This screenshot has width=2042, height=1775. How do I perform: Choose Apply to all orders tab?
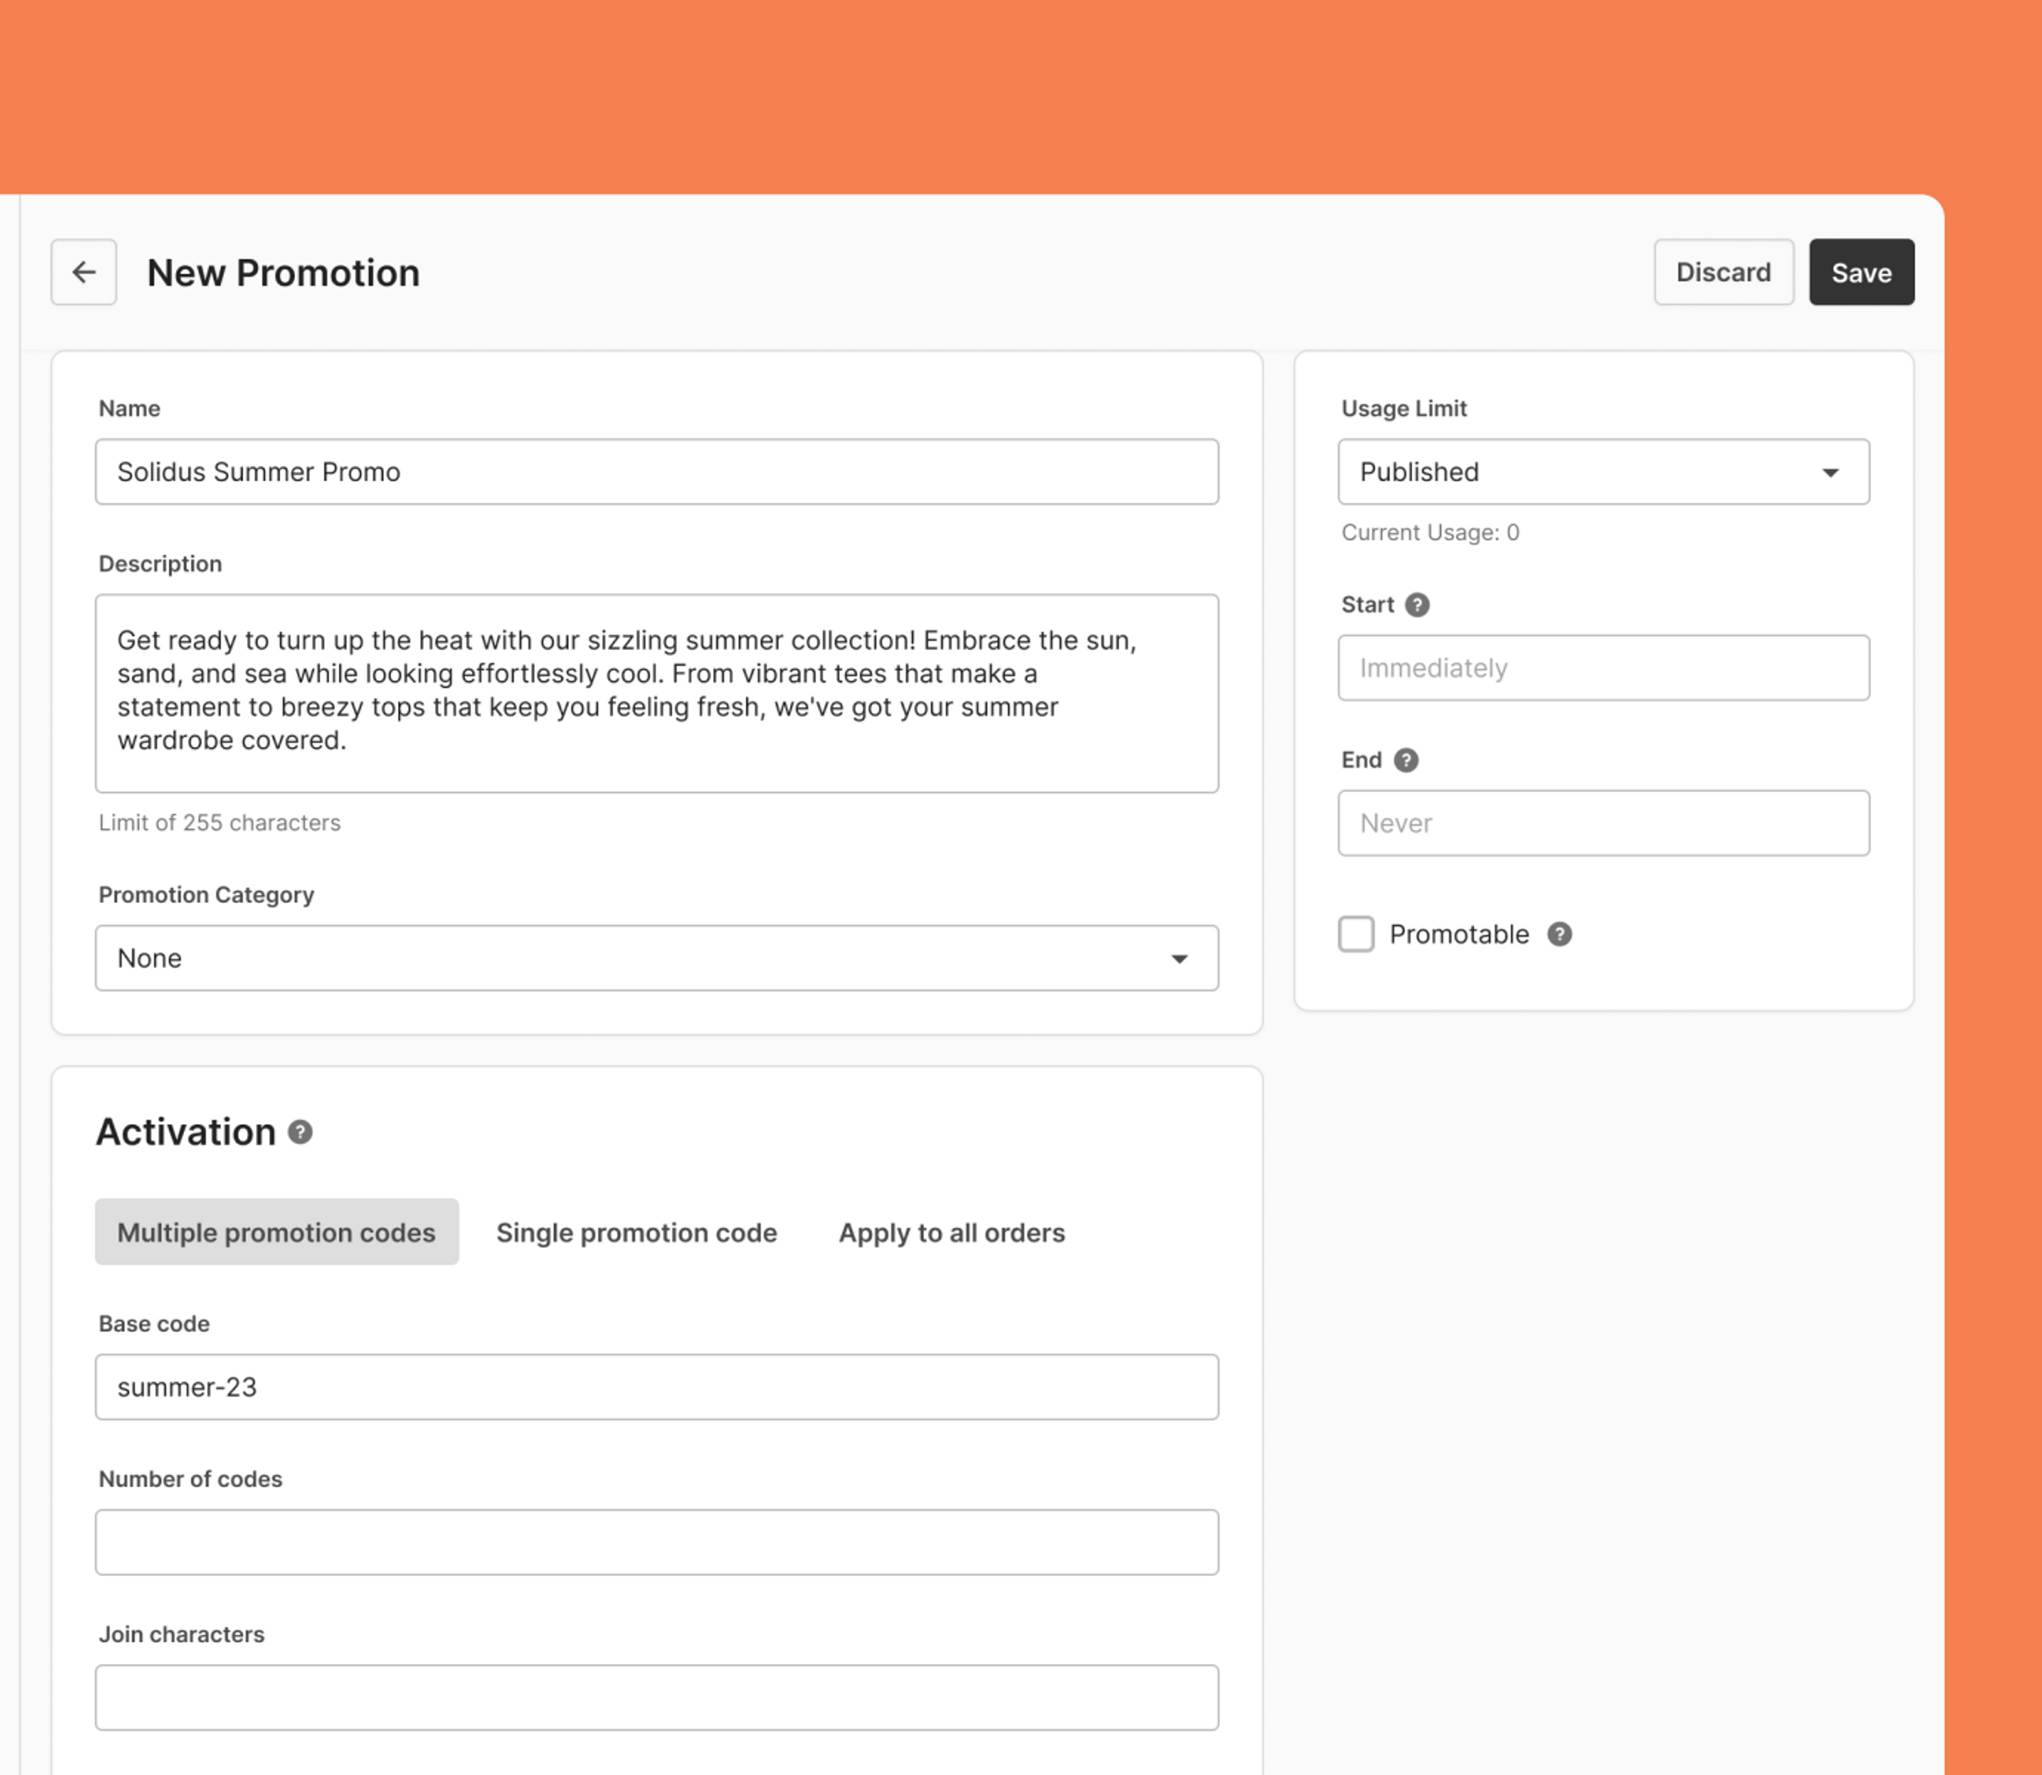pyautogui.click(x=951, y=1232)
